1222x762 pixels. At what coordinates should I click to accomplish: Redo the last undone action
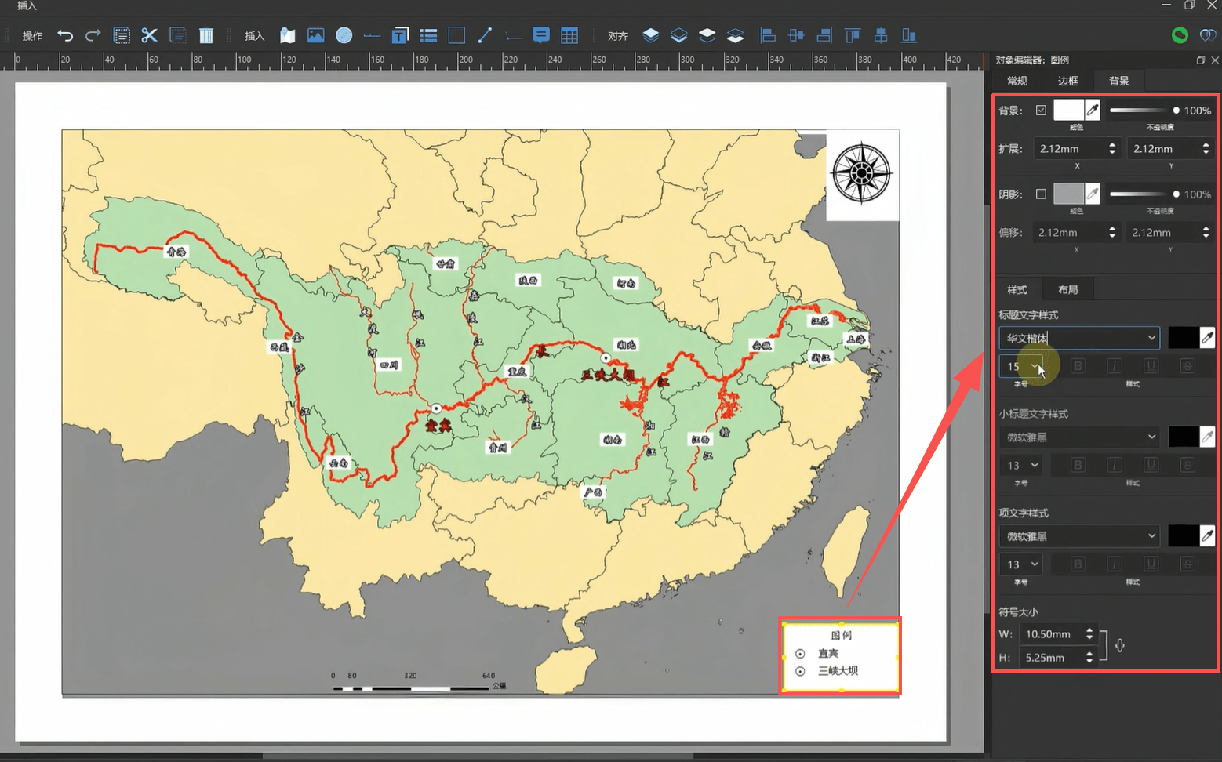click(x=93, y=35)
